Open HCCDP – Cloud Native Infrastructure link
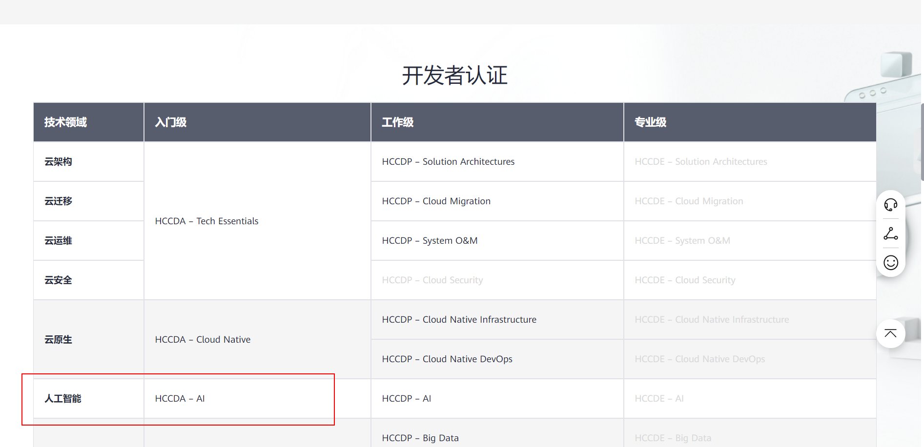 (459, 320)
